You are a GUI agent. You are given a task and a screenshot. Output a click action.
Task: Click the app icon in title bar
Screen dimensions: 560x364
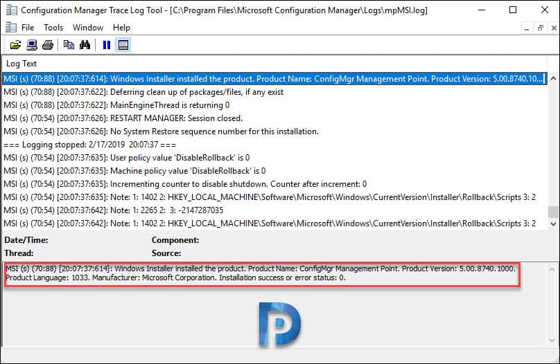pyautogui.click(x=11, y=10)
